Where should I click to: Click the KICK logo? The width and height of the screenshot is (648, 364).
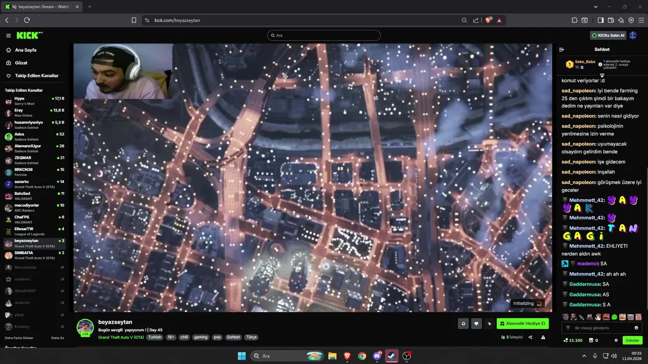tap(29, 35)
